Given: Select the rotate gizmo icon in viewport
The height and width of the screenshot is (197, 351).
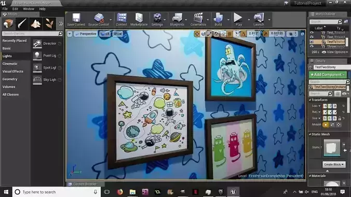Looking at the screenshot, I should click(x=203, y=34).
